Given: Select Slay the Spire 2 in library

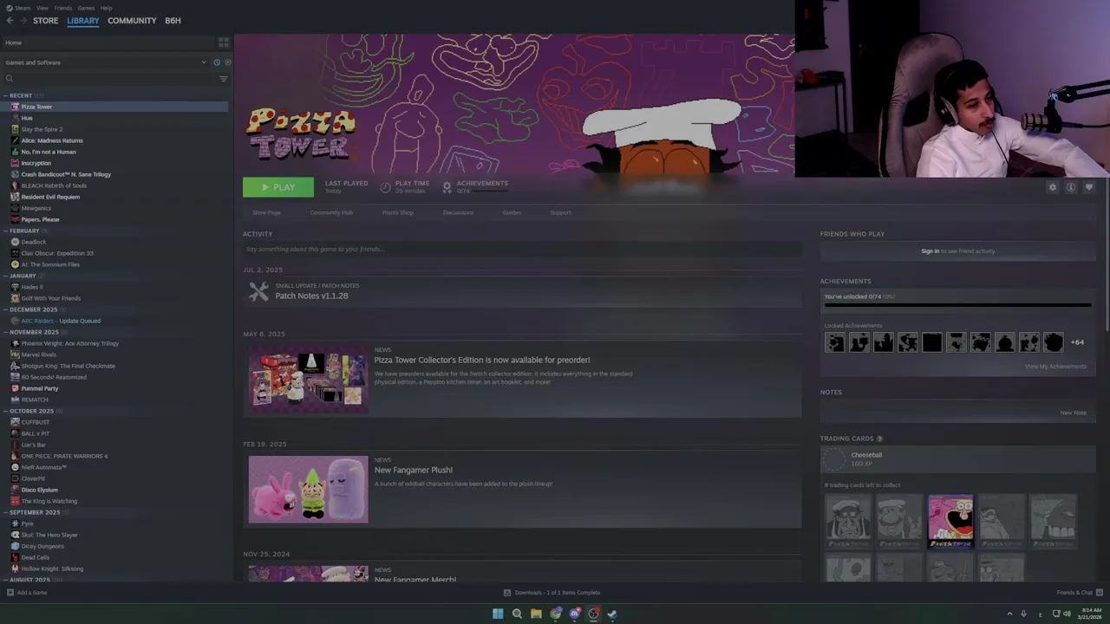Looking at the screenshot, I should coord(42,129).
